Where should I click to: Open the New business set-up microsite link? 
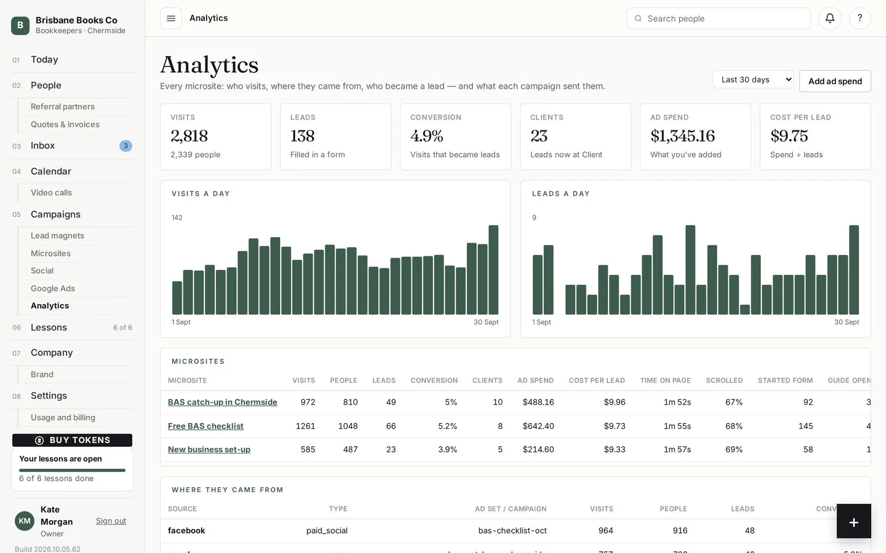pyautogui.click(x=209, y=450)
